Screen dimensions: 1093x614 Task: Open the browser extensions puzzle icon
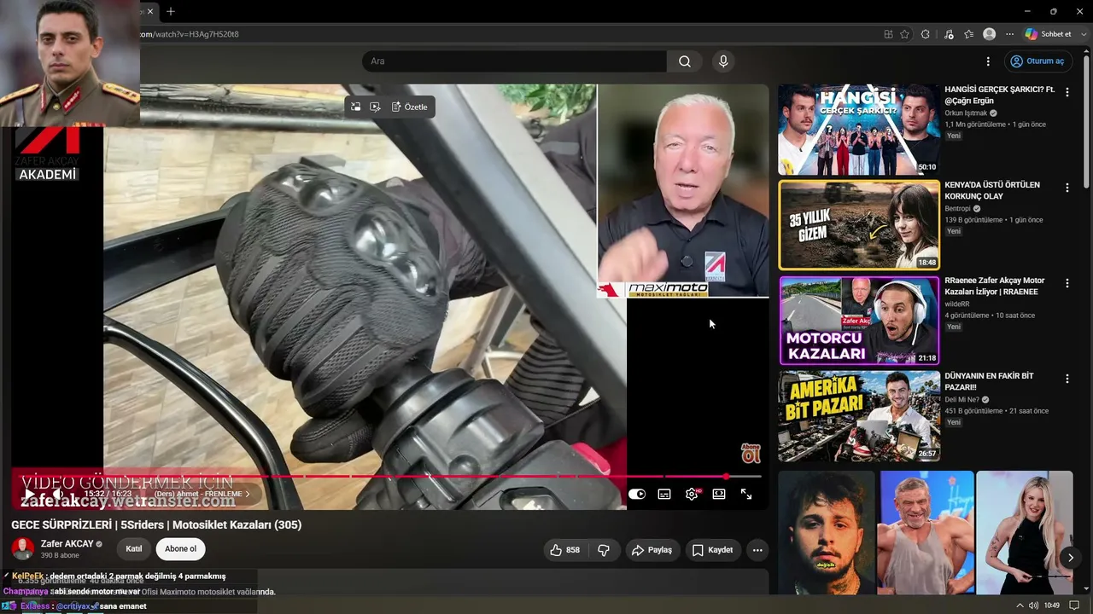tap(926, 34)
